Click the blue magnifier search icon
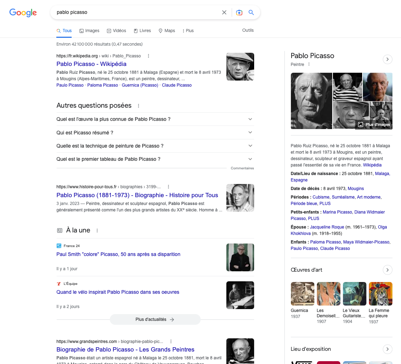 (x=251, y=12)
